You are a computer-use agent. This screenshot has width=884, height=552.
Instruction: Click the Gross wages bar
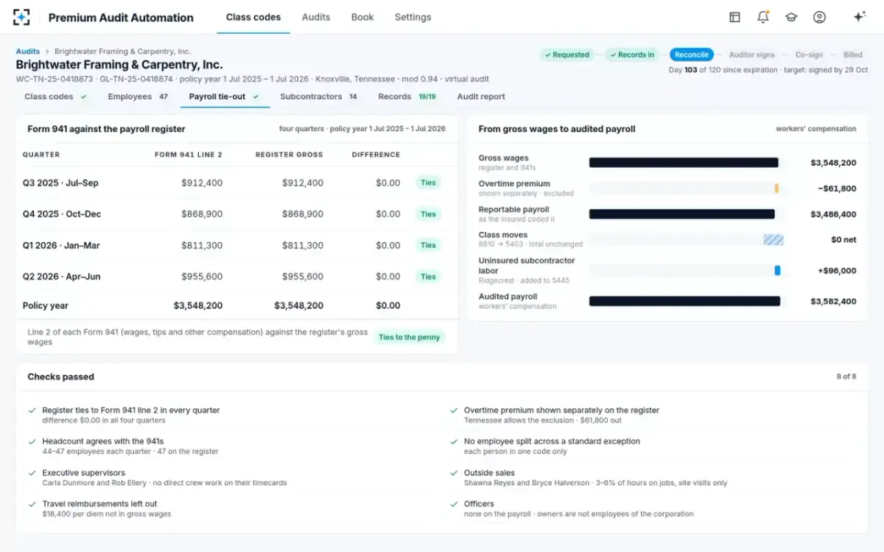pyautogui.click(x=684, y=163)
